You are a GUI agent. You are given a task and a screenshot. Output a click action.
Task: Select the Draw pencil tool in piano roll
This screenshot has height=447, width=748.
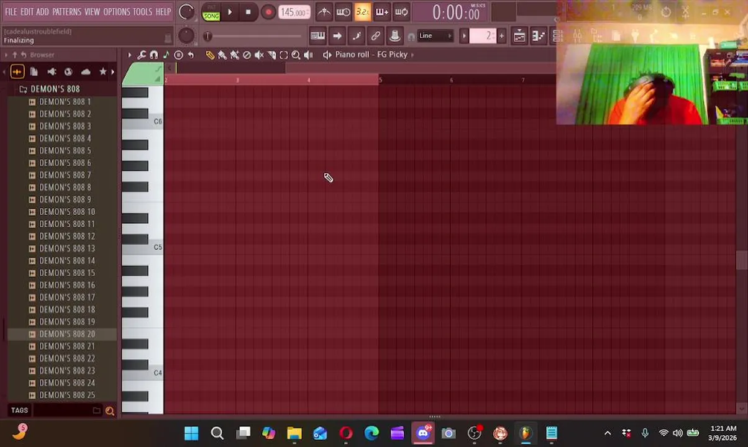pyautogui.click(x=210, y=55)
